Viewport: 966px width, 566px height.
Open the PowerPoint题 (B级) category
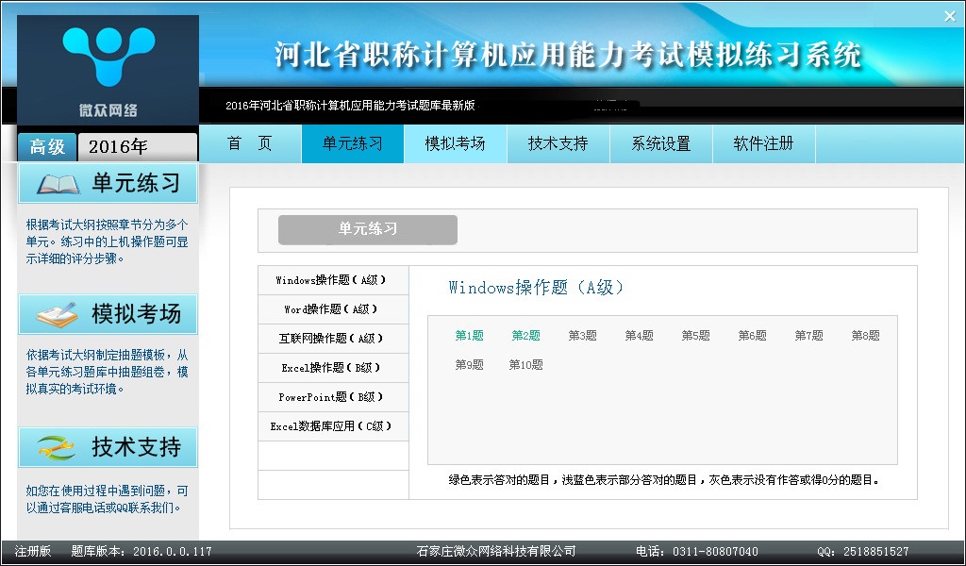332,397
